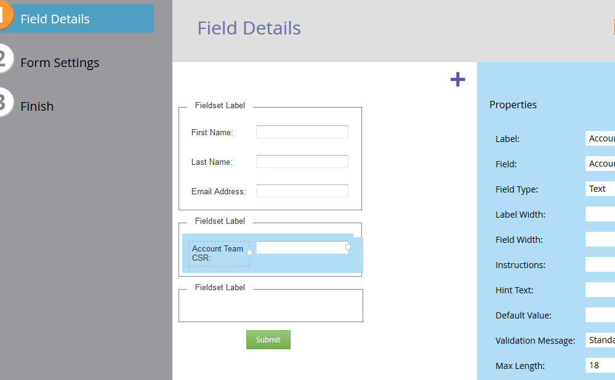
Task: Click the label resize handle beside Account Team CSR
Action: tap(249, 252)
